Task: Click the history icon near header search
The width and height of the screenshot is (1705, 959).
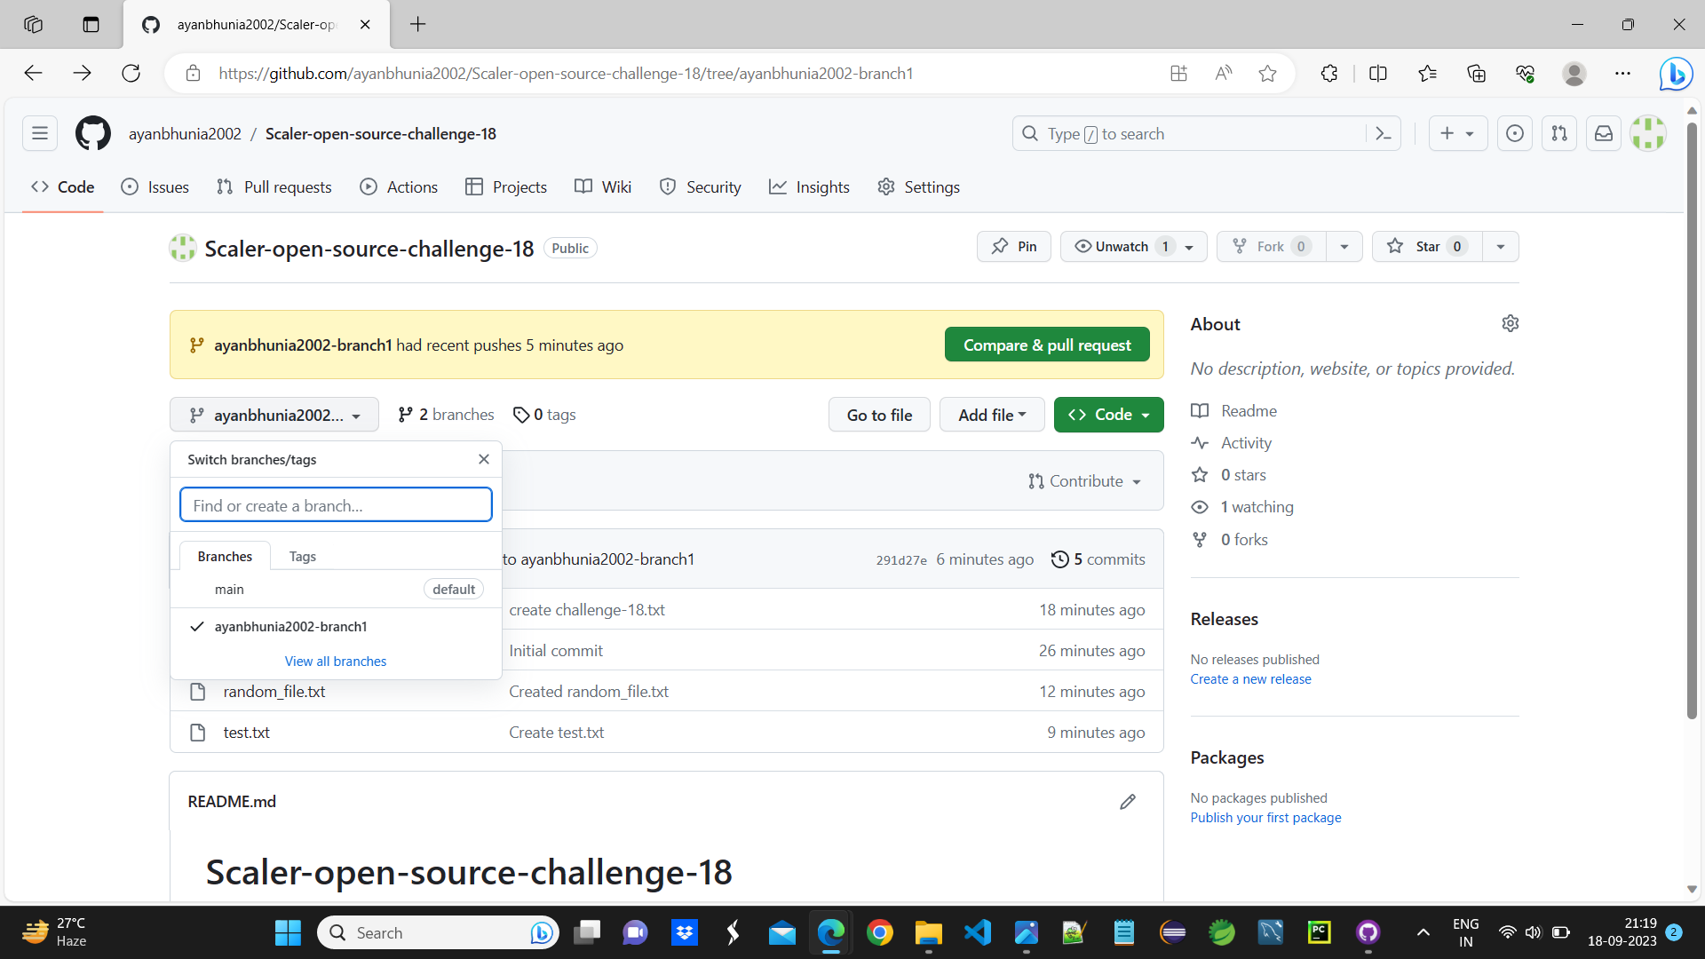Action: (1514, 133)
